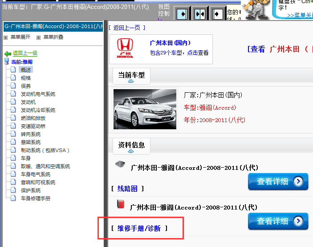Click the Honda logo image
Screen dimensions: 313x247
coord(125,48)
